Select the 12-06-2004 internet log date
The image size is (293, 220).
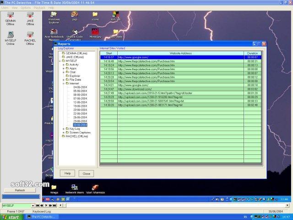pos(80,102)
